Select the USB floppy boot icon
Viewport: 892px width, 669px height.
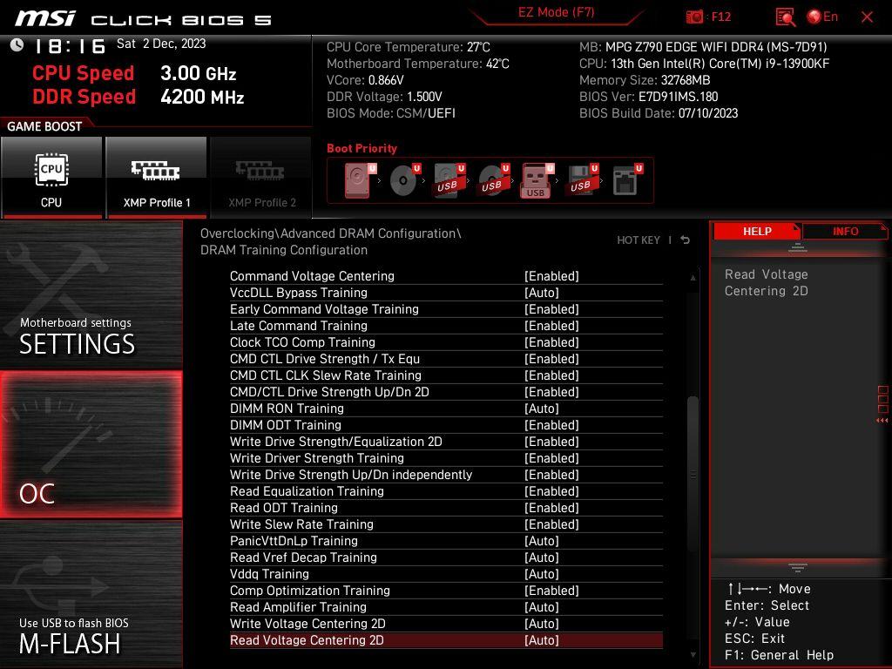tap(581, 180)
